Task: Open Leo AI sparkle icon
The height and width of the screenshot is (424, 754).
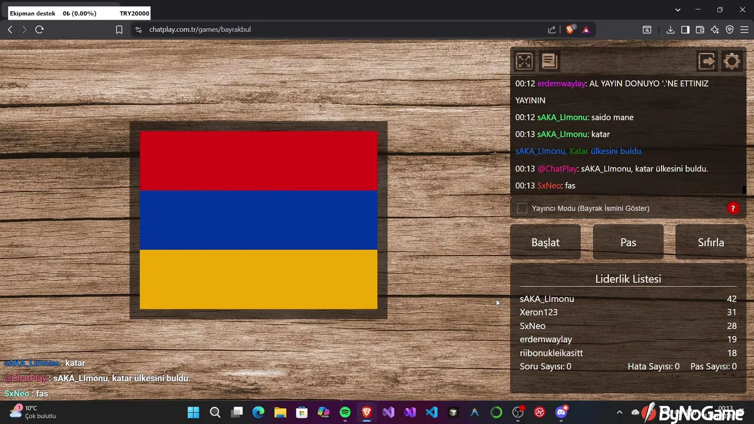Action: [715, 29]
